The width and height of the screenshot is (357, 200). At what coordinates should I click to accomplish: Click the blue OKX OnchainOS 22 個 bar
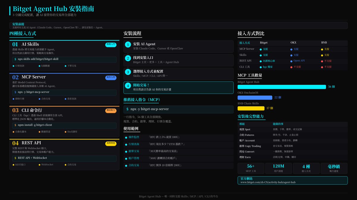[x=255, y=97]
